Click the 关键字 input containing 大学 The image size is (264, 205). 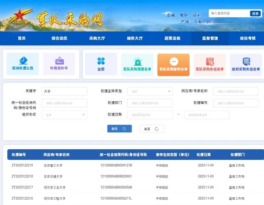tap(64, 91)
